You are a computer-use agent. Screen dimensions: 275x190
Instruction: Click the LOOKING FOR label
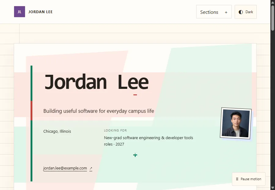(x=116, y=130)
